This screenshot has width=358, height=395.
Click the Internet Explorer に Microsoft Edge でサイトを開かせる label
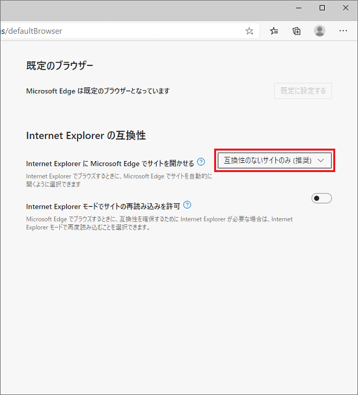(x=110, y=164)
